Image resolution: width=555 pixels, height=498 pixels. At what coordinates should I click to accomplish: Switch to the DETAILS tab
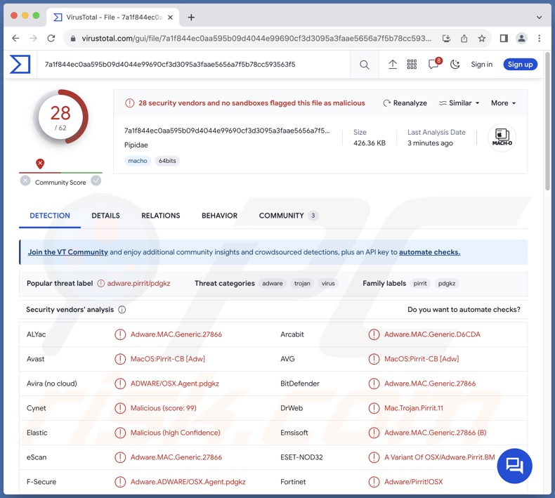(105, 216)
